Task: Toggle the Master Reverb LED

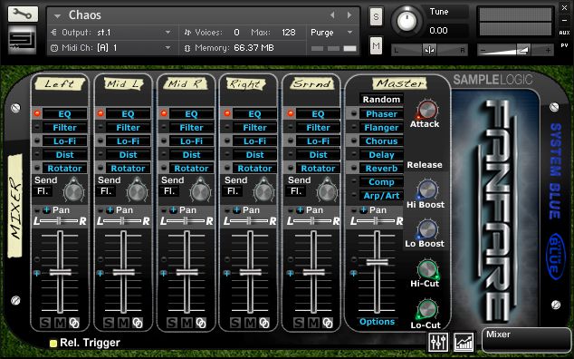Action: [354, 169]
